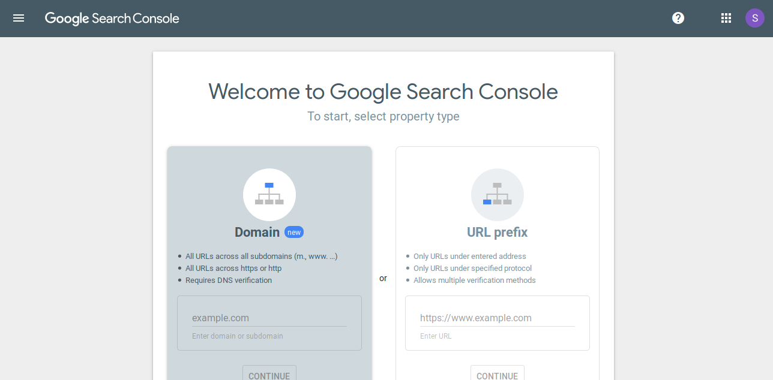Select the Domain heading
773x380 pixels.
click(257, 233)
